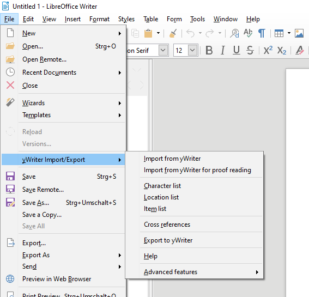Click the Save Remote icon
Viewport: 309px width, 297px height.
tap(10, 189)
